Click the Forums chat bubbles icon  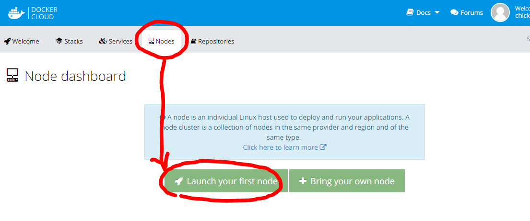click(454, 12)
